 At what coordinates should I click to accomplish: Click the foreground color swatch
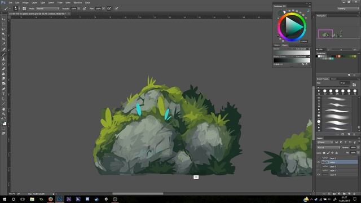2,122
